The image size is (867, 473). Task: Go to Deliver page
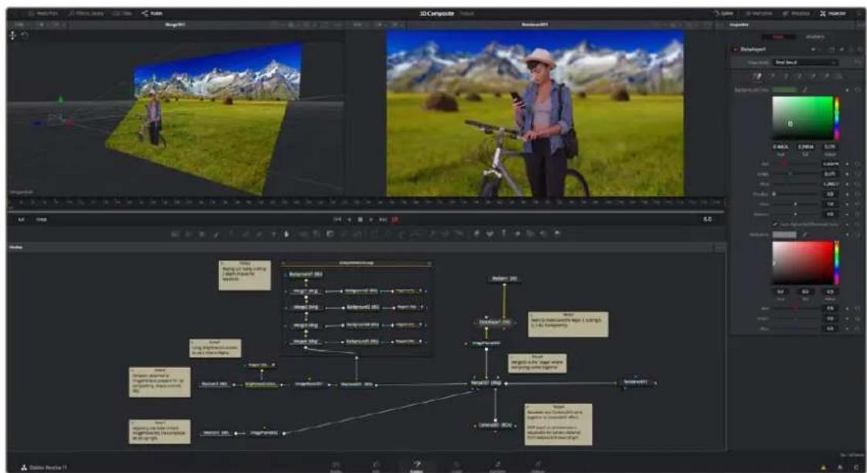[x=538, y=466]
